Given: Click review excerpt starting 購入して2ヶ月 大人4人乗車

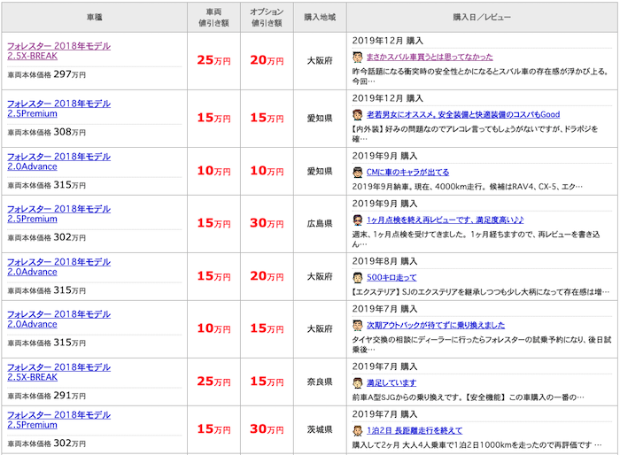Looking at the screenshot, I should 477,445.
